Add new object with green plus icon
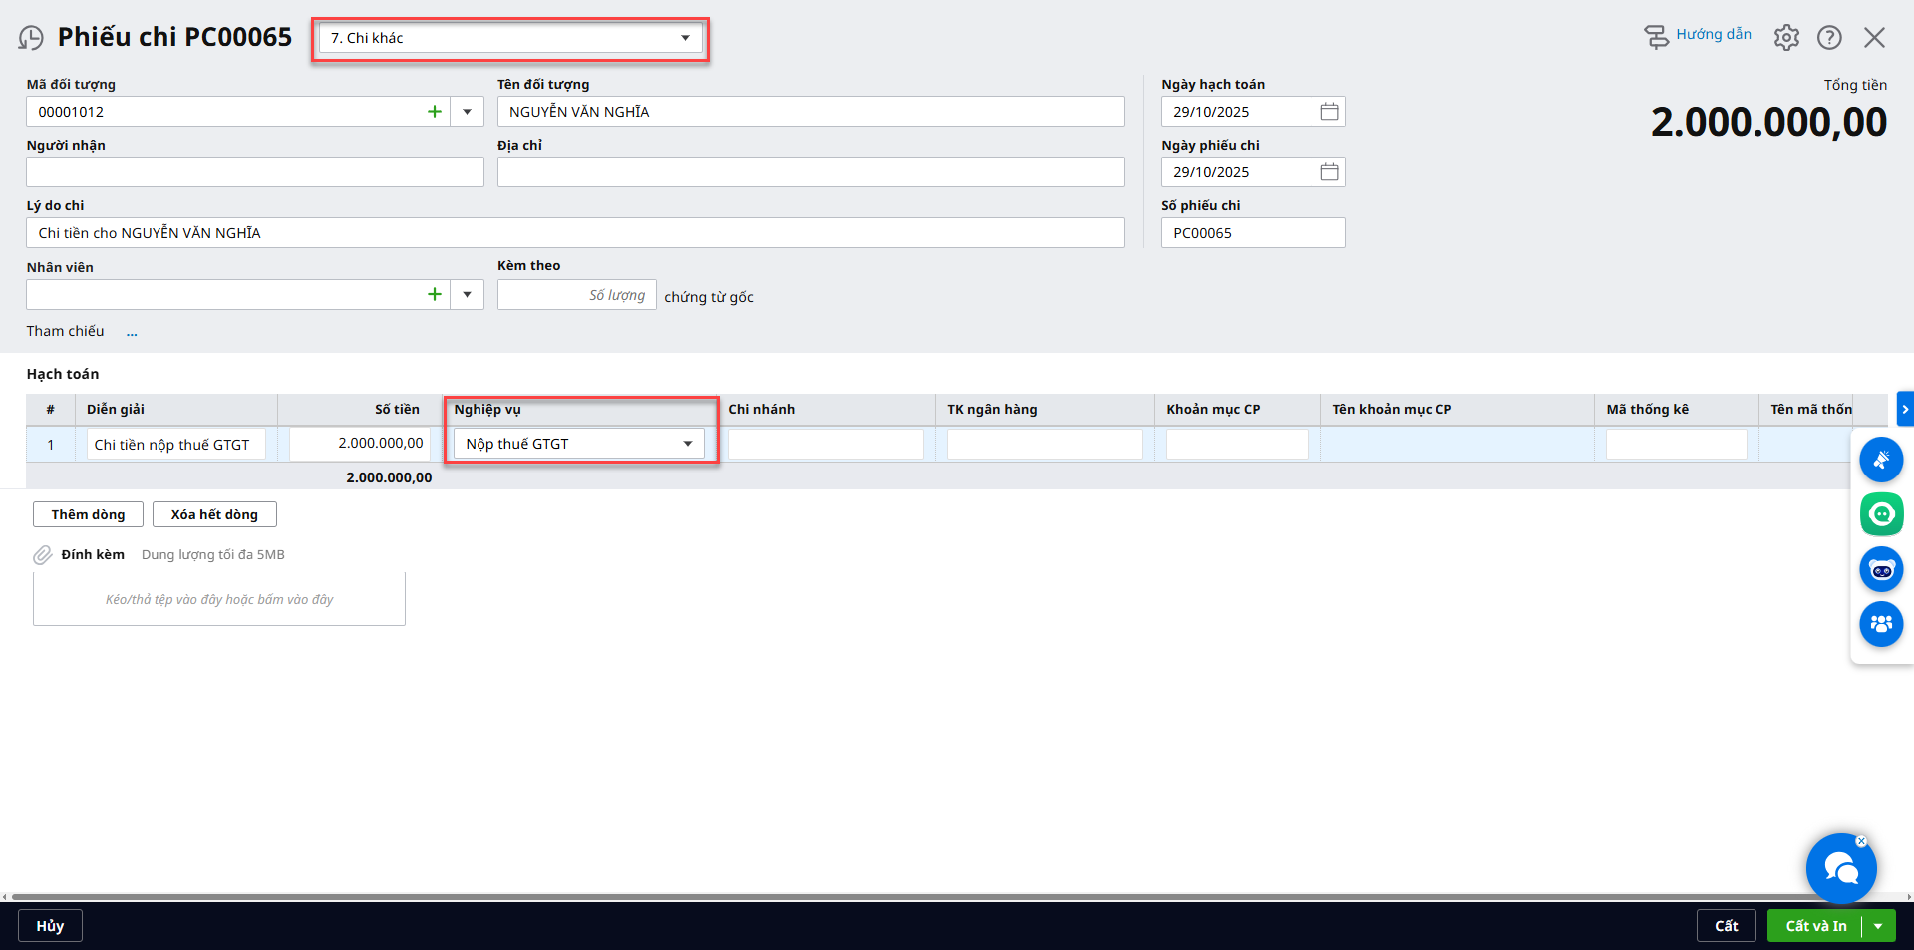 (x=435, y=112)
